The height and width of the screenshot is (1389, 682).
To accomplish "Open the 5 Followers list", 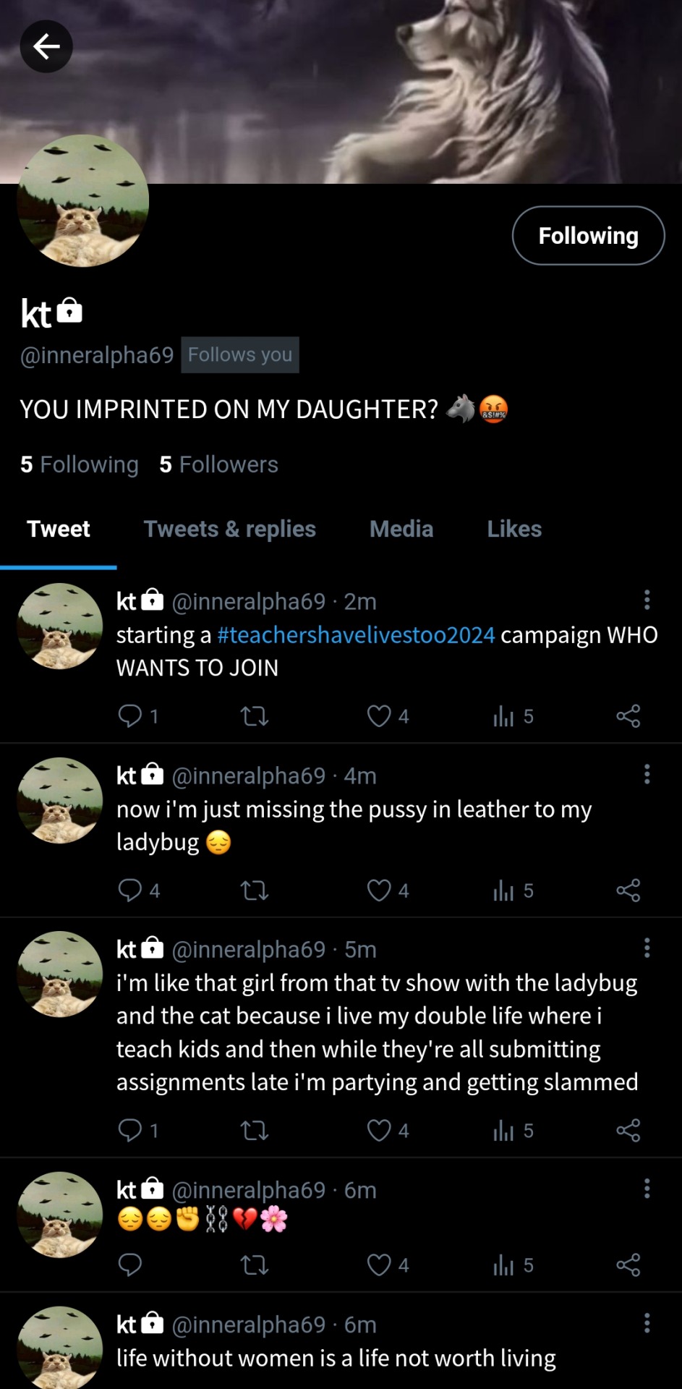I will point(218,464).
